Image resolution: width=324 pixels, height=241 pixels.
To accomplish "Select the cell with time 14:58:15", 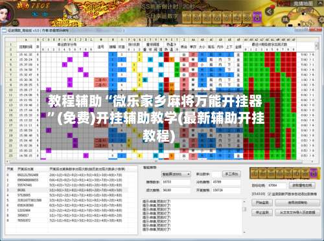I will click(26, 155).
